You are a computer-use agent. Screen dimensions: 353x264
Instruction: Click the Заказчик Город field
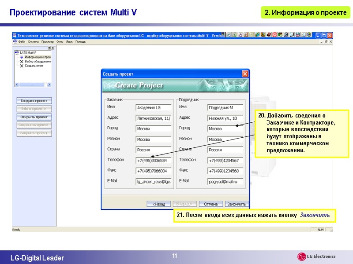click(154, 128)
